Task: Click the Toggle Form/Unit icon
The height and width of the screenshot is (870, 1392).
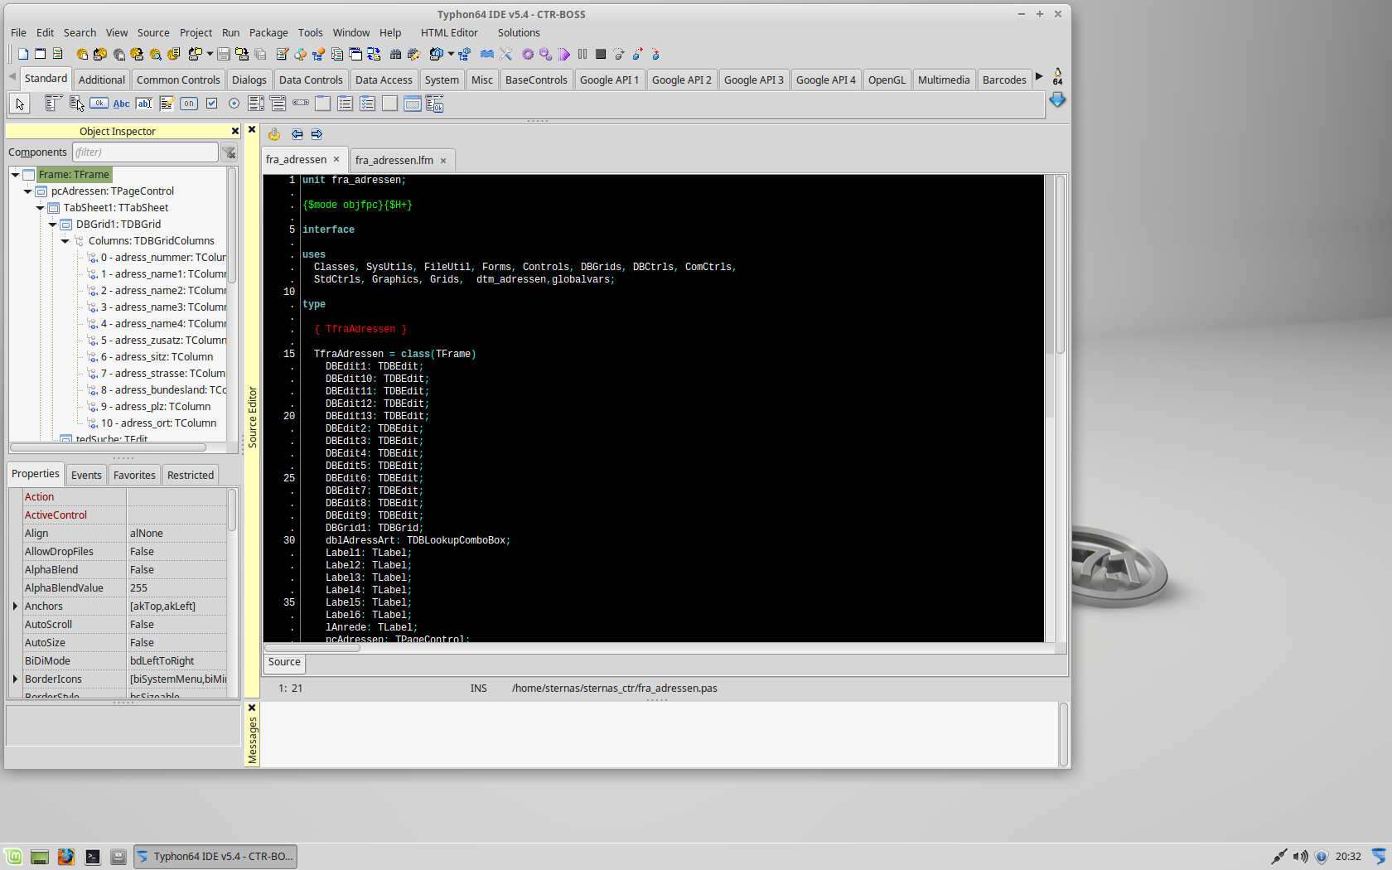Action: [374, 54]
